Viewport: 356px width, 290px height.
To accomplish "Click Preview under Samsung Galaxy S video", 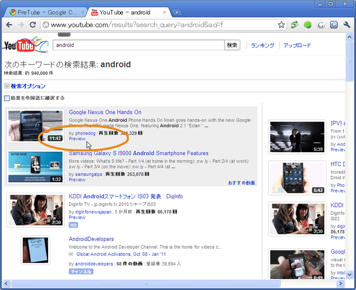I will (77, 180).
